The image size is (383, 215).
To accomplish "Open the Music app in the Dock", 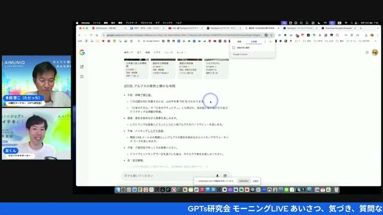I will [202, 190].
